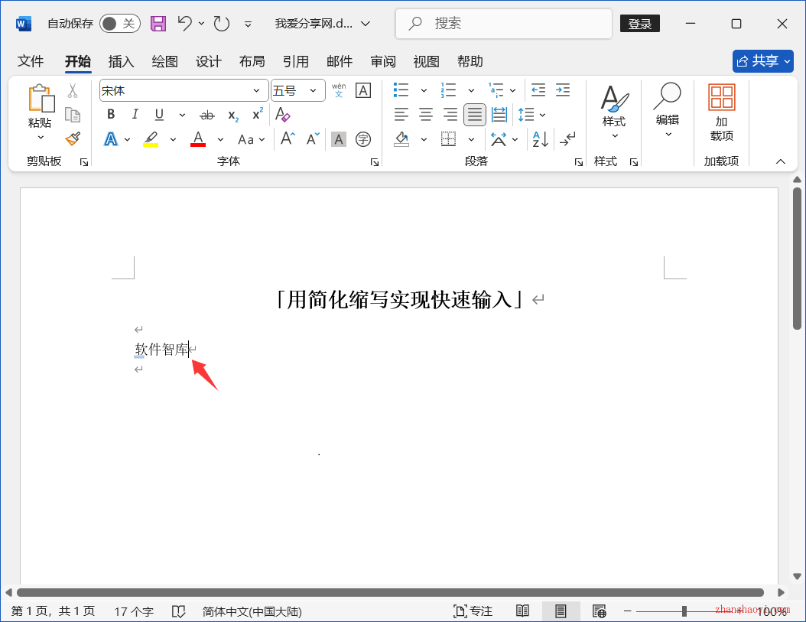Switch to the Layout (布局) tab
Viewport: 806px width, 622px height.
pos(252,62)
